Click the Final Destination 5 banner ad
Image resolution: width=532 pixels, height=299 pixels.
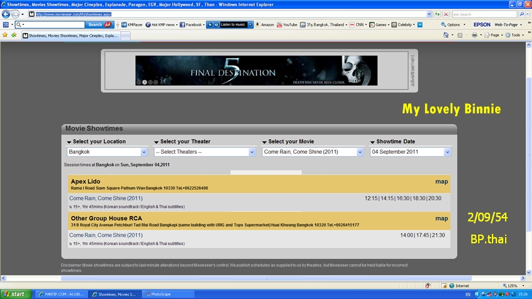pos(256,71)
